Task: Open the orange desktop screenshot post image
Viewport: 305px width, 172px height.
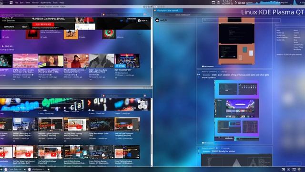Action: 236,41
